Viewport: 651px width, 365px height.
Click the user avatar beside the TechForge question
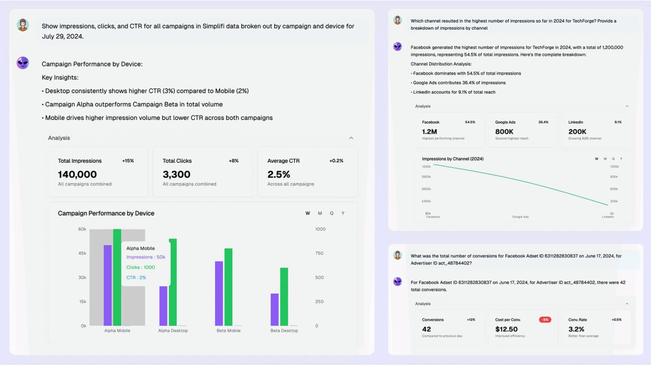coord(398,20)
